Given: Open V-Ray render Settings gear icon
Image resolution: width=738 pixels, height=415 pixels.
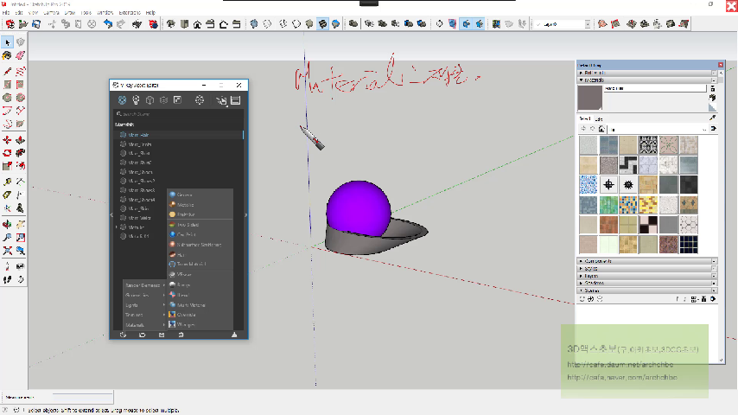Looking at the screenshot, I should pos(200,100).
